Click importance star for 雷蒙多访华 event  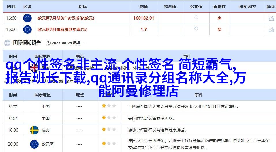click(104, 117)
